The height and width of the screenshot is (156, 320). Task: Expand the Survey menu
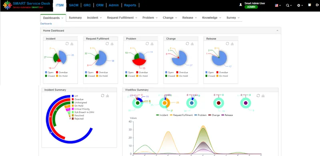click(x=233, y=18)
